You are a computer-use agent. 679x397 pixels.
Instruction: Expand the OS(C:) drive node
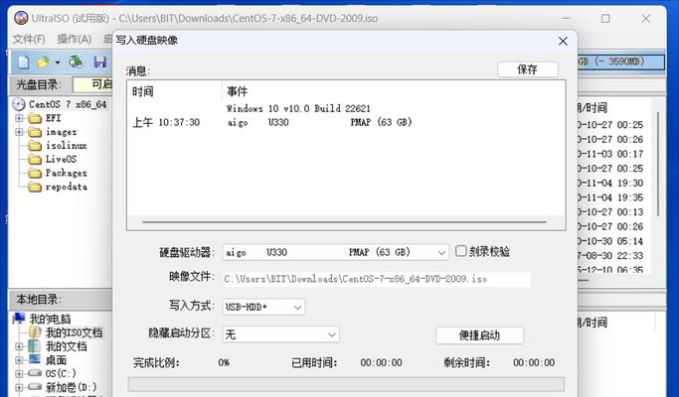pyautogui.click(x=19, y=373)
